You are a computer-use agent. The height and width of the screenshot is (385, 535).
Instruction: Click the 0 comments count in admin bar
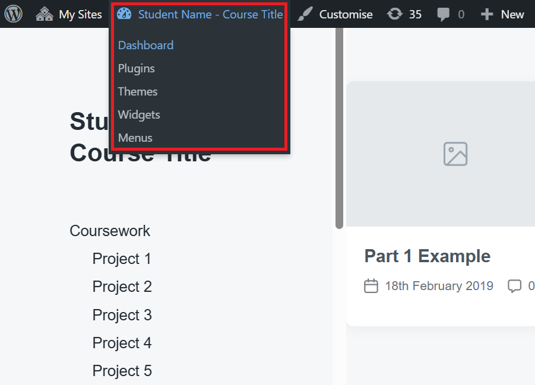(461, 14)
